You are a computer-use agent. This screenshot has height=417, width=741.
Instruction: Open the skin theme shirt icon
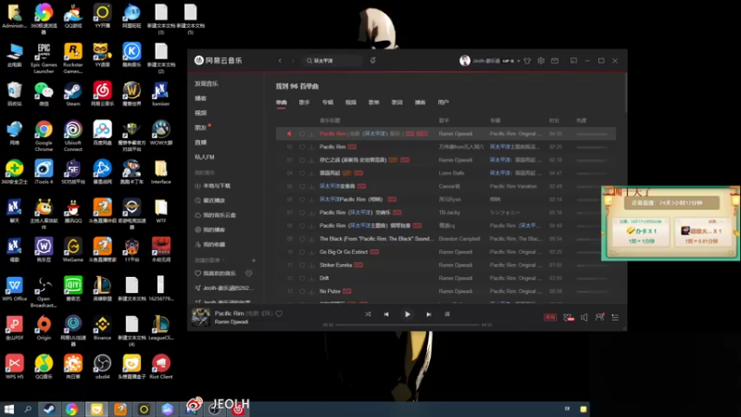coord(527,60)
